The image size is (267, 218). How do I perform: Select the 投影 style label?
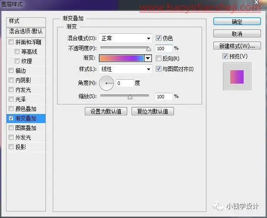click(x=21, y=147)
